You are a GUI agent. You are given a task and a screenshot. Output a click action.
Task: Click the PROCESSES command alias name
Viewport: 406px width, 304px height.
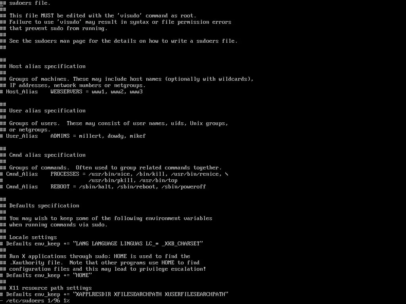[65, 174]
